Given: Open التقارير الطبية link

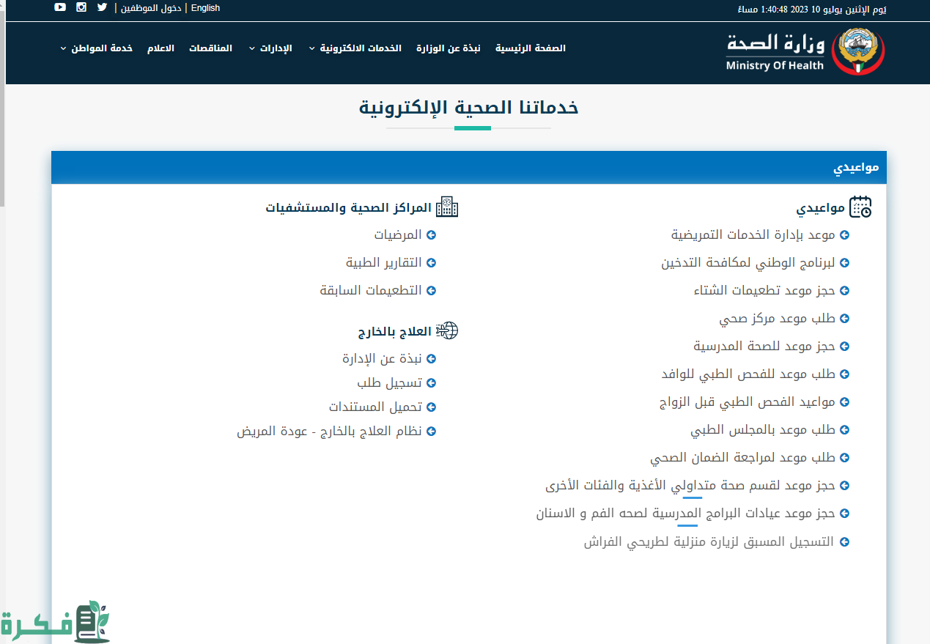Looking at the screenshot, I should 384,263.
